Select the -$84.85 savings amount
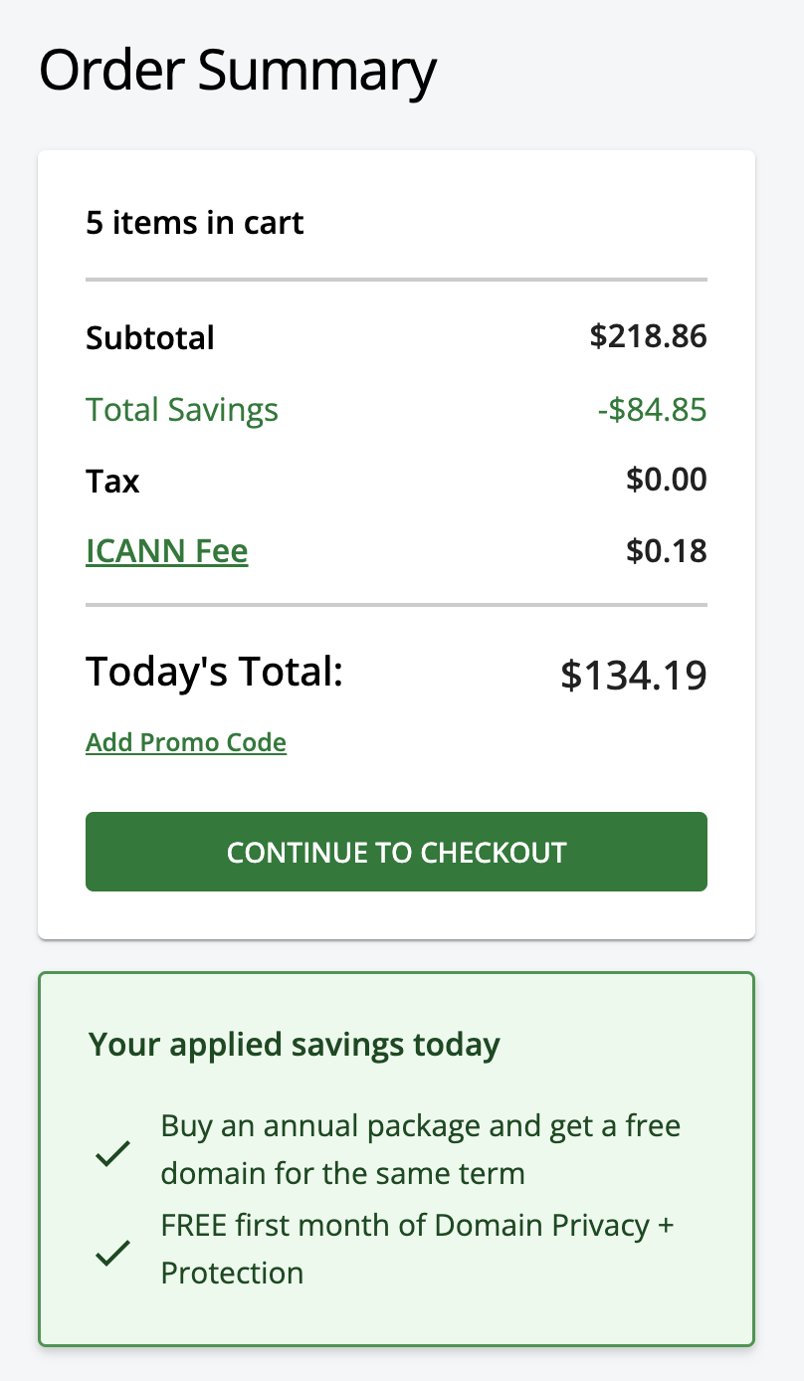804x1381 pixels. [x=652, y=409]
